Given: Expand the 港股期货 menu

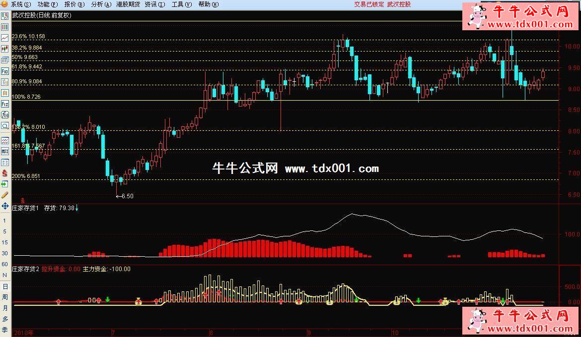Looking at the screenshot, I should point(128,4).
